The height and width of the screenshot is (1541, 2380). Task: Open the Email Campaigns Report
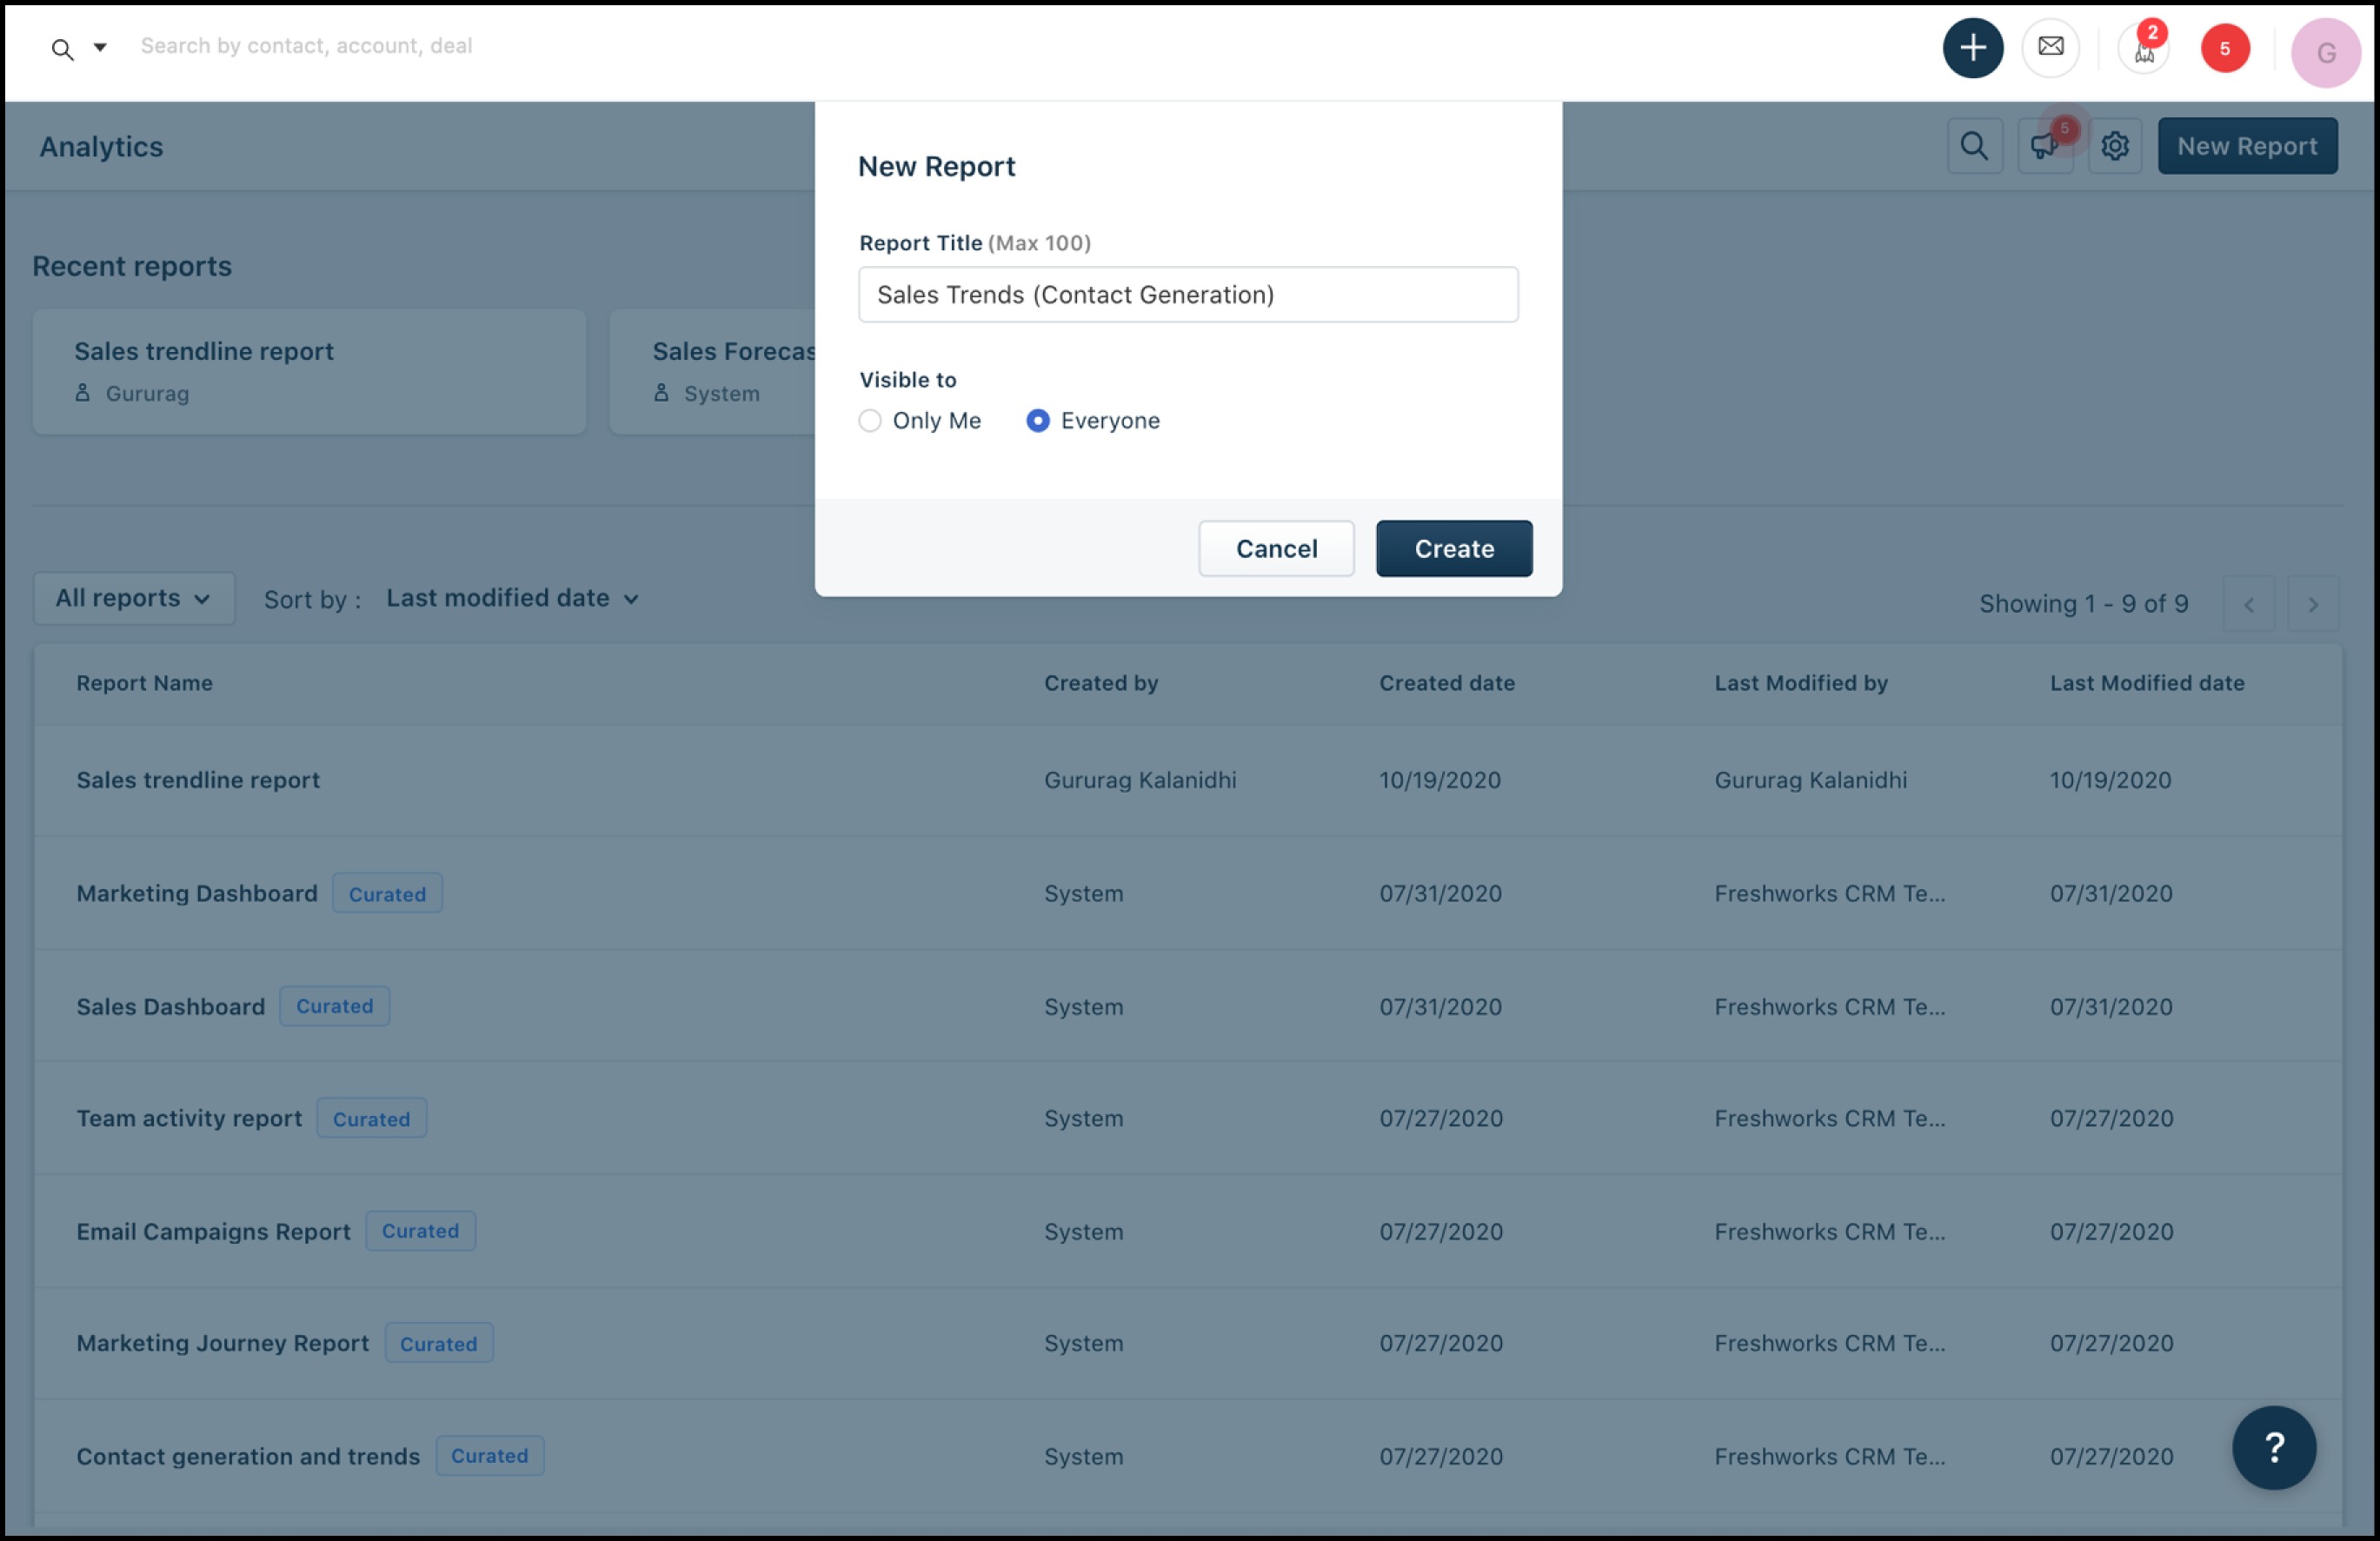click(x=214, y=1231)
